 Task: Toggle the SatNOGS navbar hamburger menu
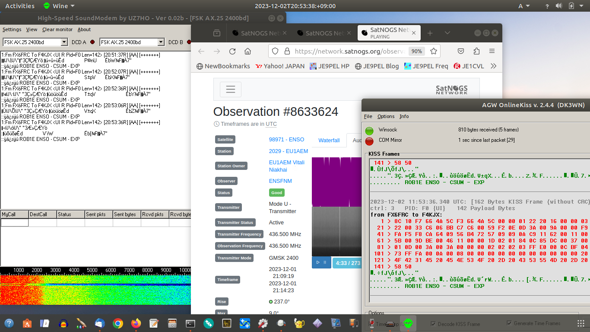[231, 89]
